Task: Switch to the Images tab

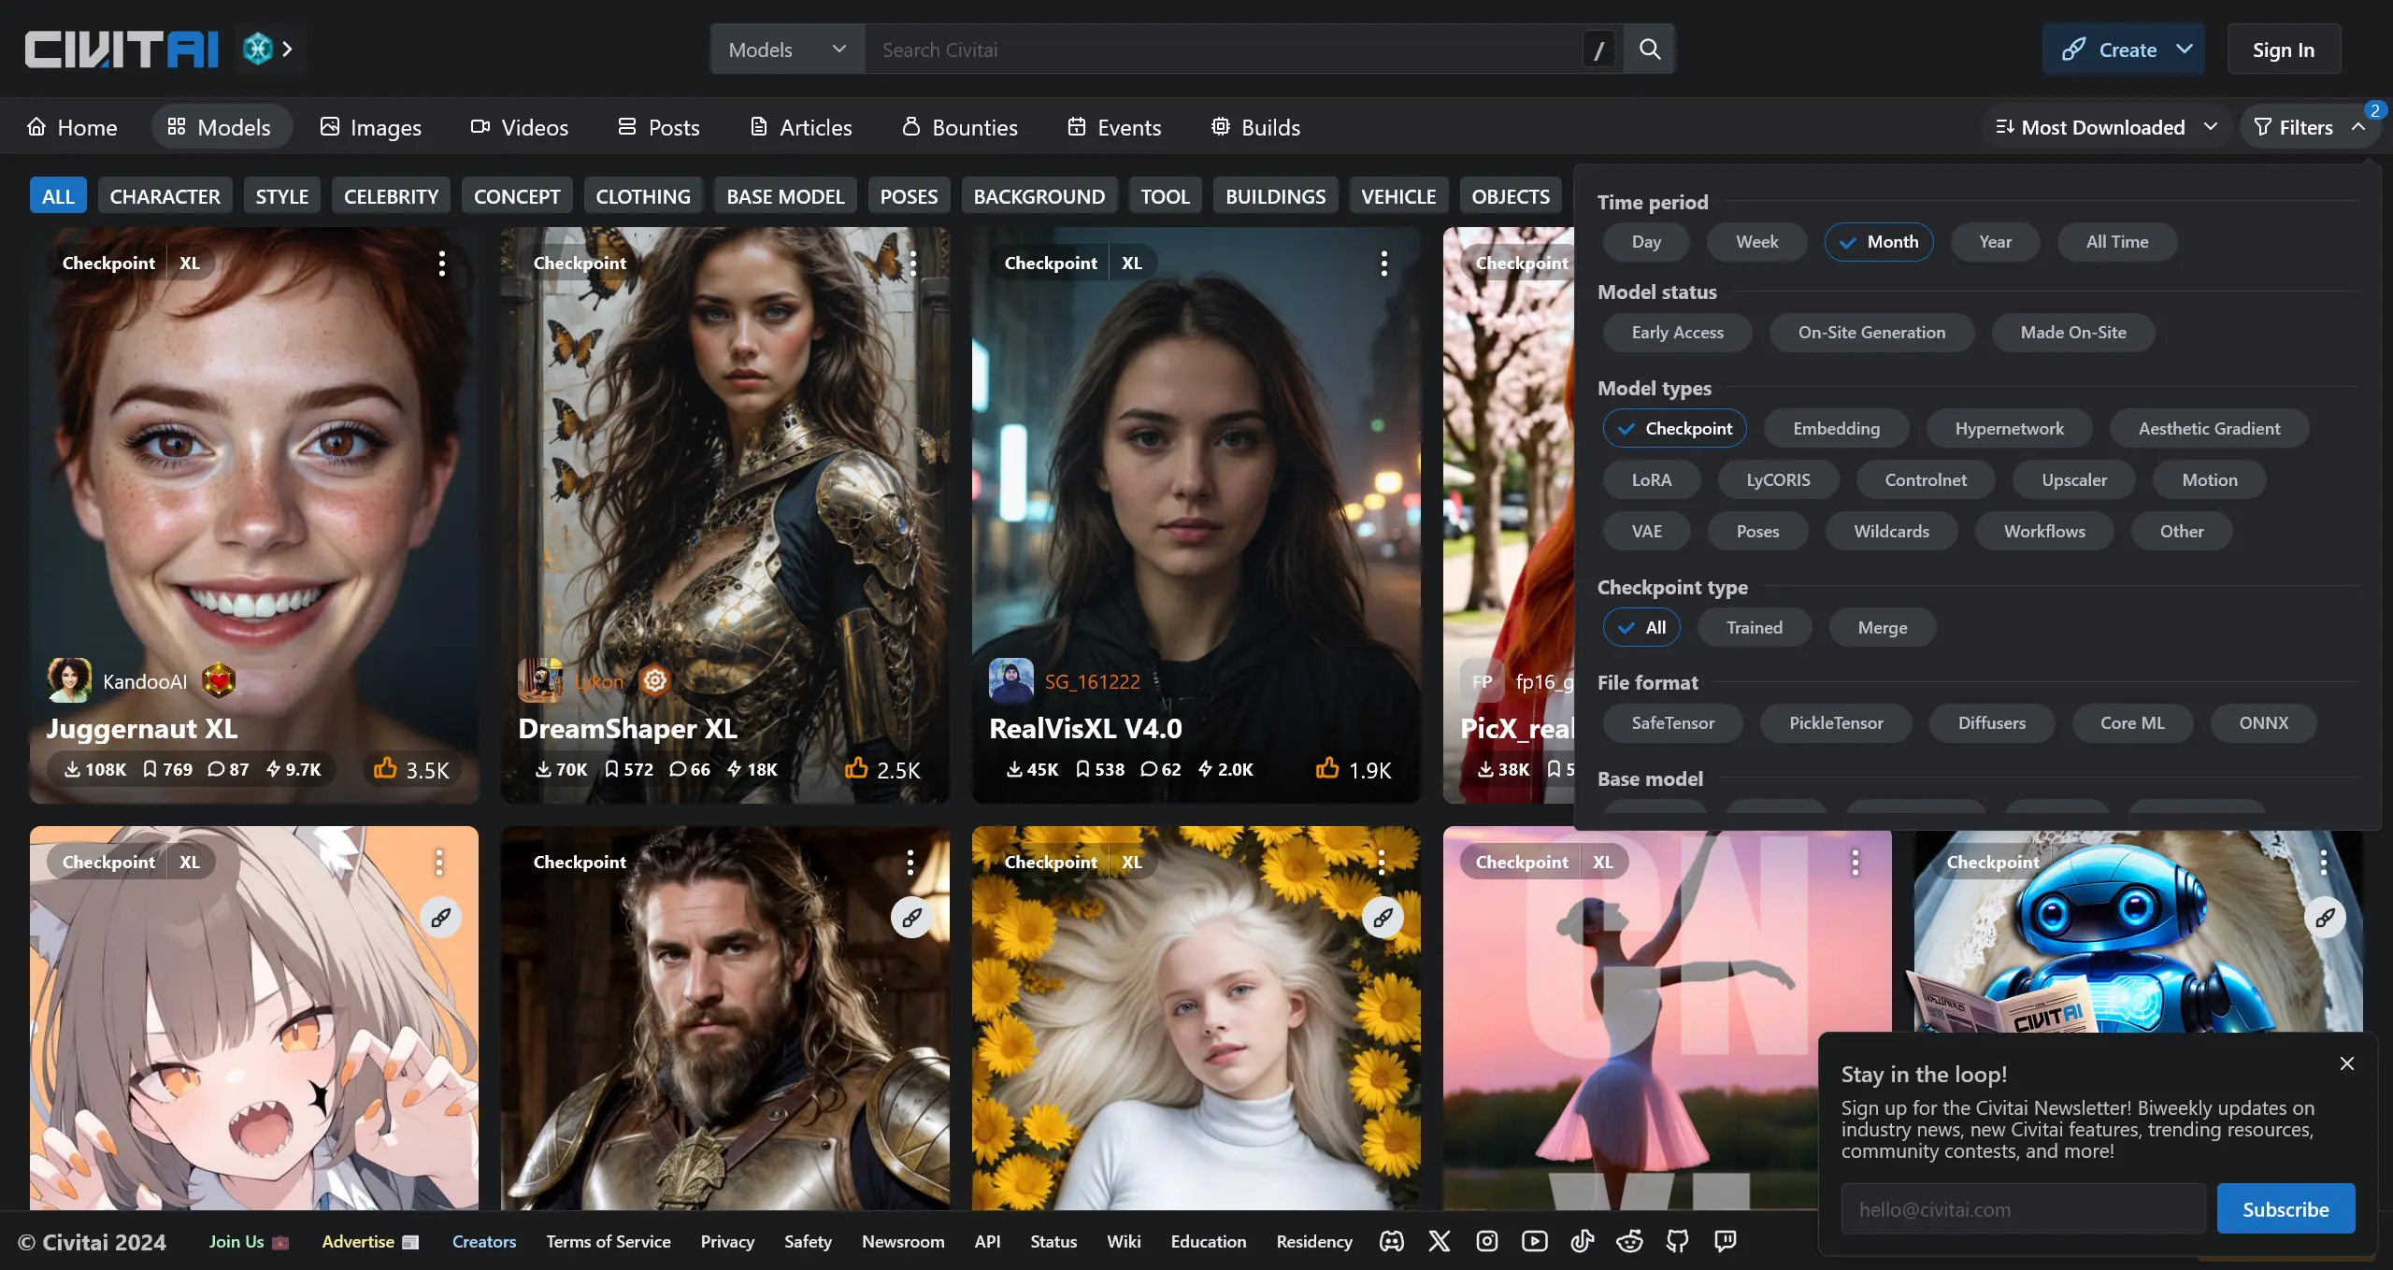Action: click(x=370, y=127)
